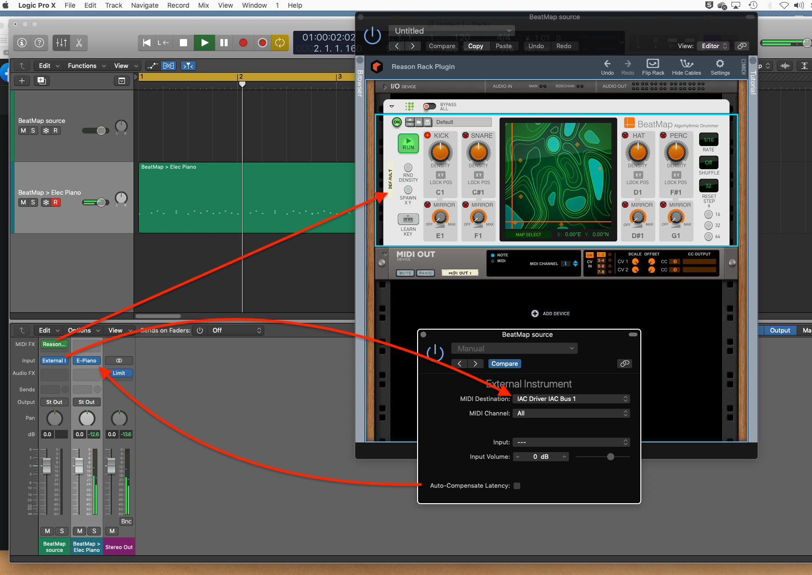
Task: Open the File menu
Action: point(70,5)
